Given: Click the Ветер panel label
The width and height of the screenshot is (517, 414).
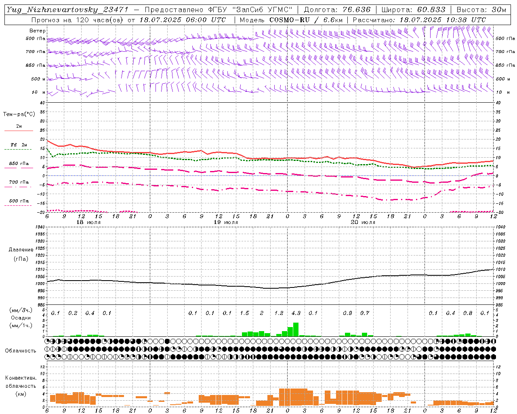Looking at the screenshot, I should (38, 31).
